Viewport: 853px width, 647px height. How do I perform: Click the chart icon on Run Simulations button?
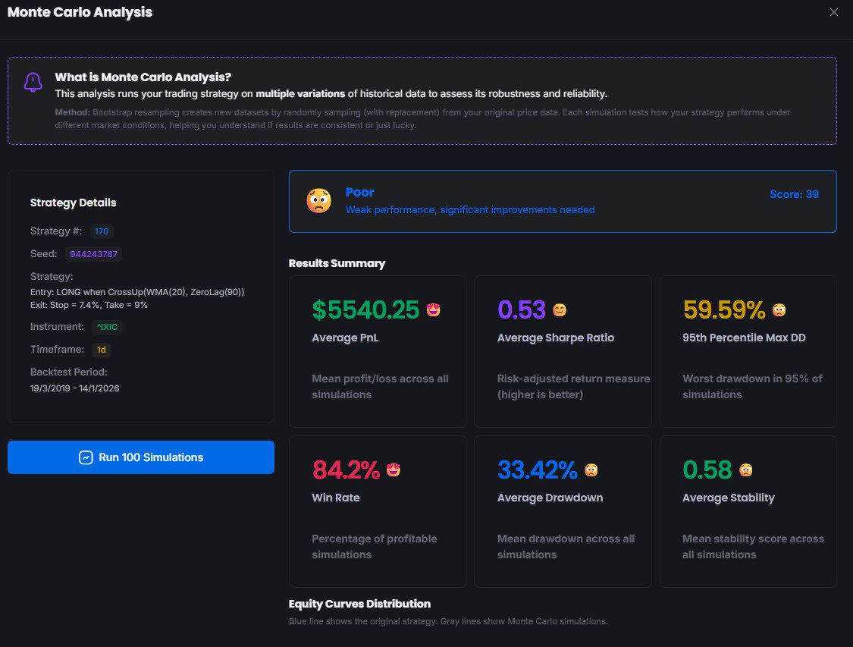point(86,457)
